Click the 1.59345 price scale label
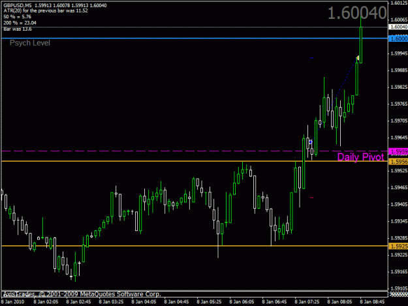This screenshot has height=306, width=408. point(399,221)
